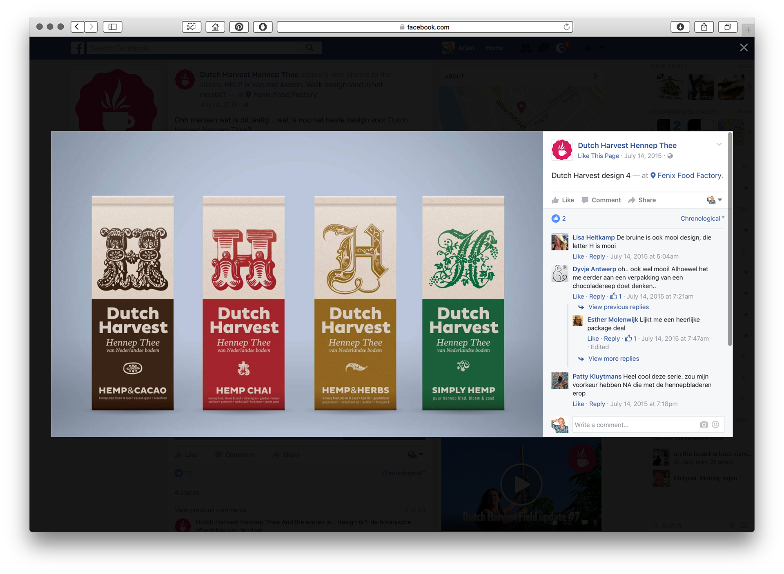
Task: Play the Dutch Harvest Field update video
Action: (521, 485)
